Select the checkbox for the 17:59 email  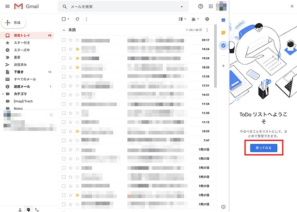pos(64,77)
